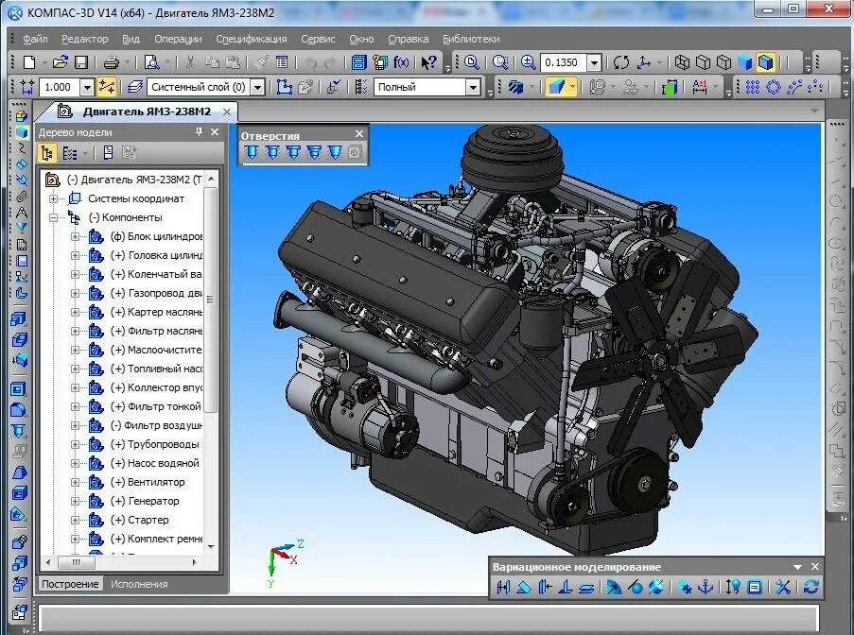
Task: Click the anchor icon in Вариационное моделирование
Action: 706,587
